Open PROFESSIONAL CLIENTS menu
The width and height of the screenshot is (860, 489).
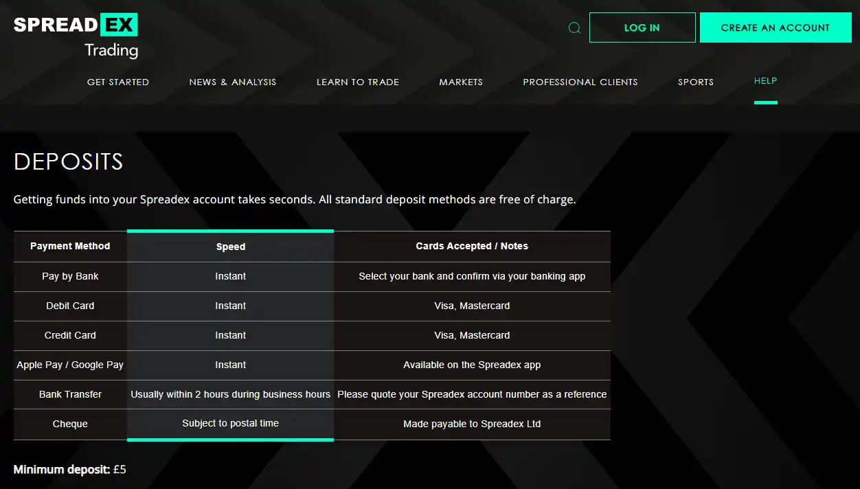580,82
